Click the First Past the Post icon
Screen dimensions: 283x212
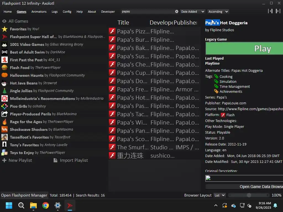click(x=4, y=60)
